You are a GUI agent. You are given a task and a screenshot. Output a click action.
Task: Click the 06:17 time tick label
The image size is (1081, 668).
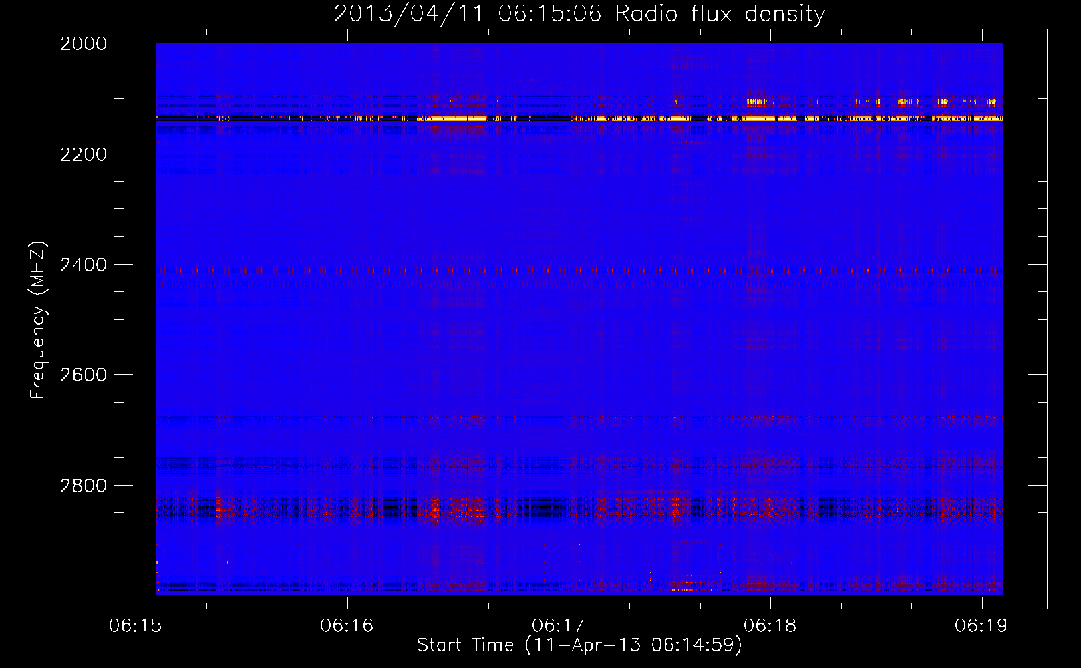(x=559, y=626)
